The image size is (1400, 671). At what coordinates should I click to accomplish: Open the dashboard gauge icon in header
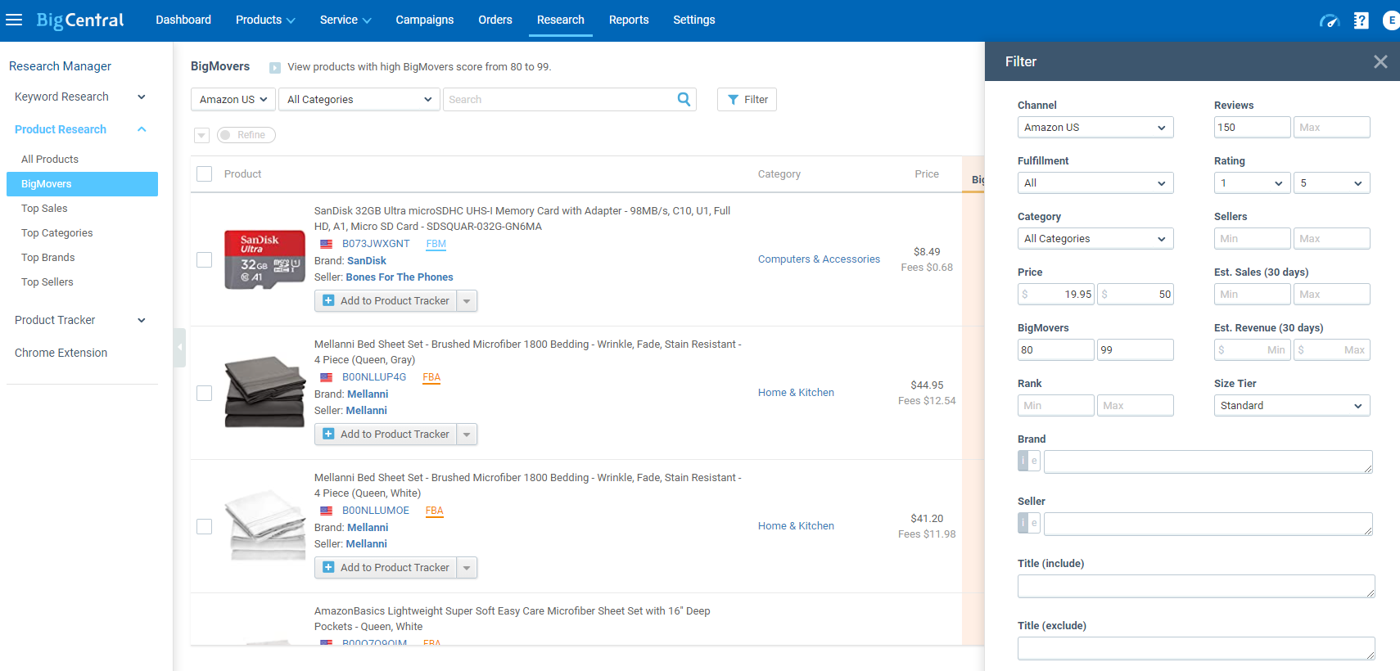[1329, 20]
